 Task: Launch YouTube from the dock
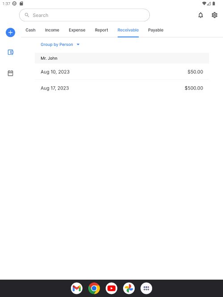click(111, 288)
